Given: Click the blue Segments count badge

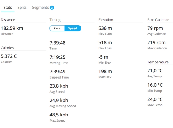Looking at the screenshot, I should [x=52, y=8].
